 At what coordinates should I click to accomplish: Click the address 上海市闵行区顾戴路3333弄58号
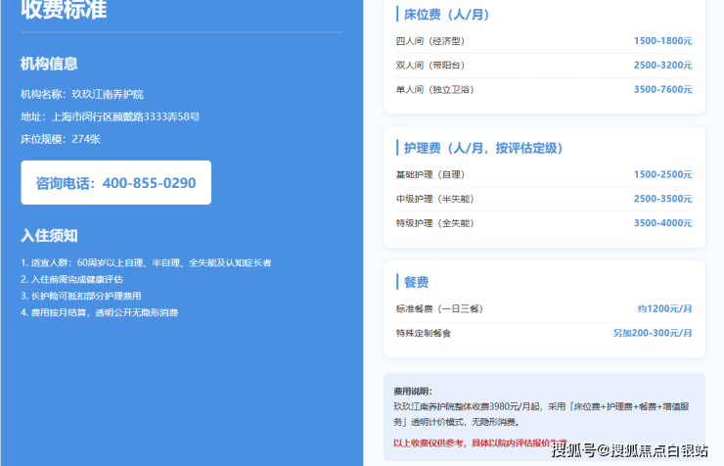(x=125, y=116)
